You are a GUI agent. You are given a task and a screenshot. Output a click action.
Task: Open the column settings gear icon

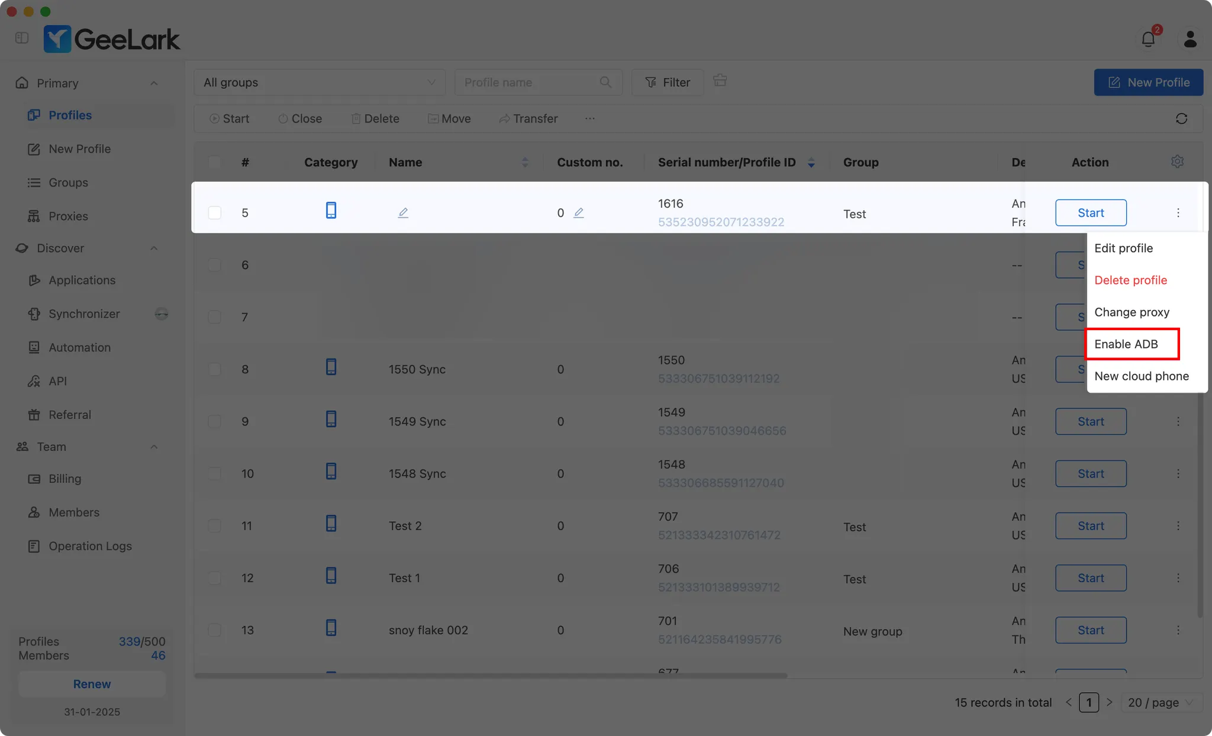point(1177,162)
